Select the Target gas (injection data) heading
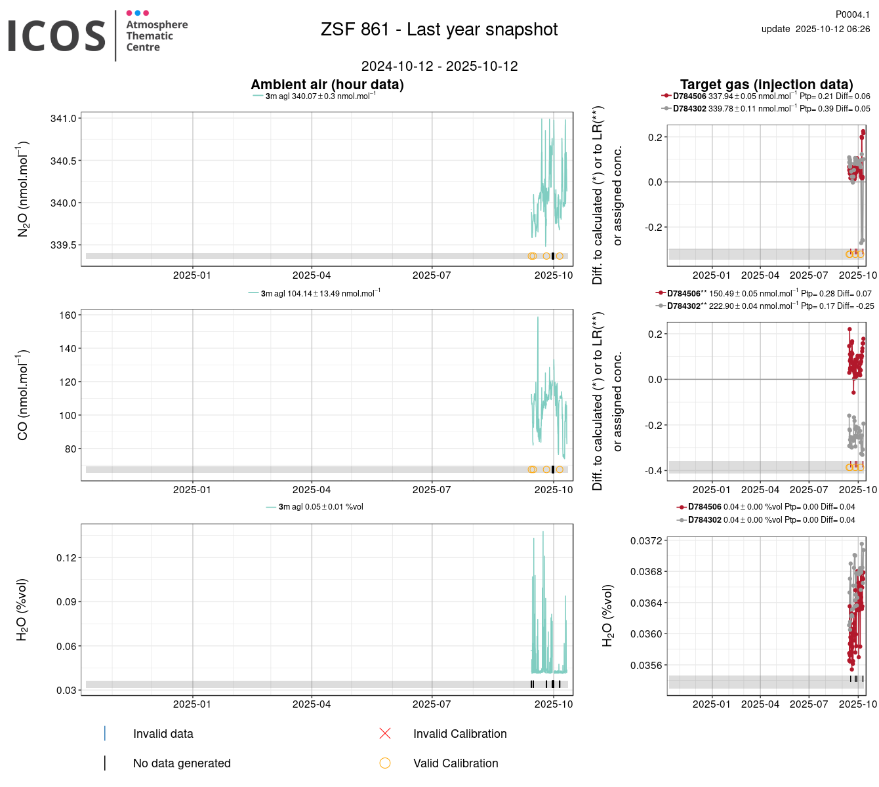Viewport: 879px width, 787px height. (766, 85)
